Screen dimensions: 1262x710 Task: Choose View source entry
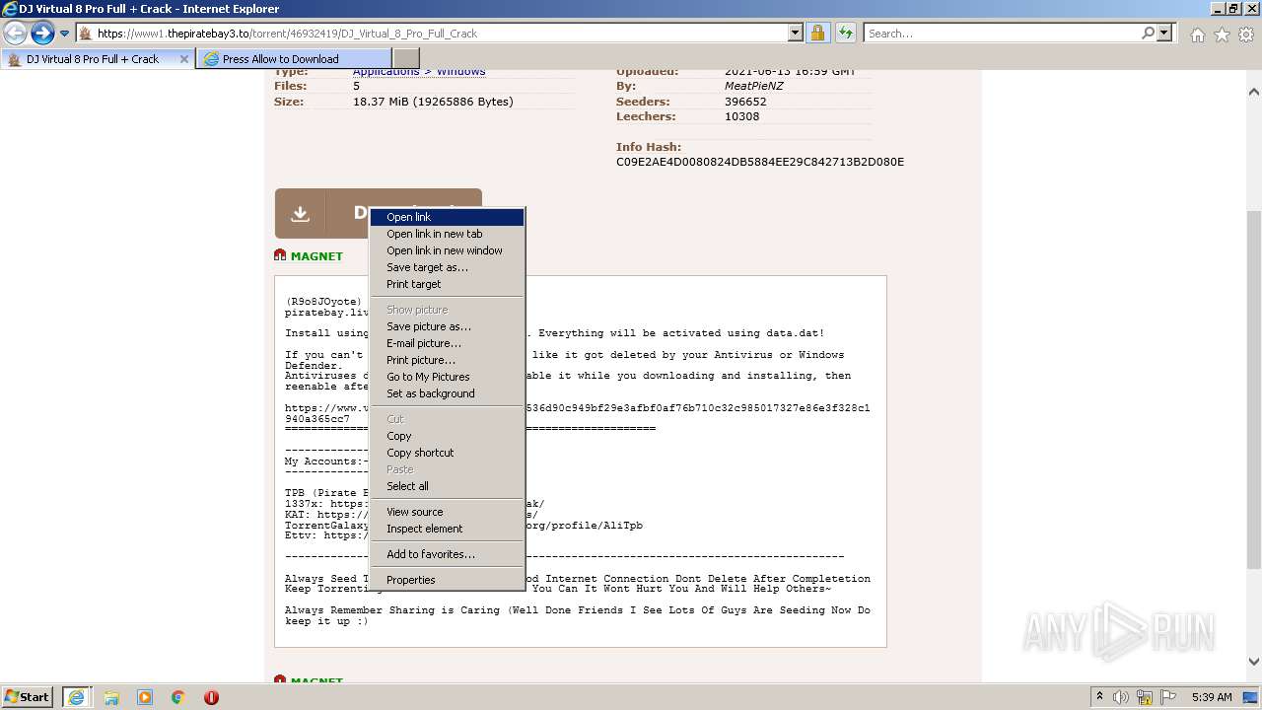[x=447, y=512]
